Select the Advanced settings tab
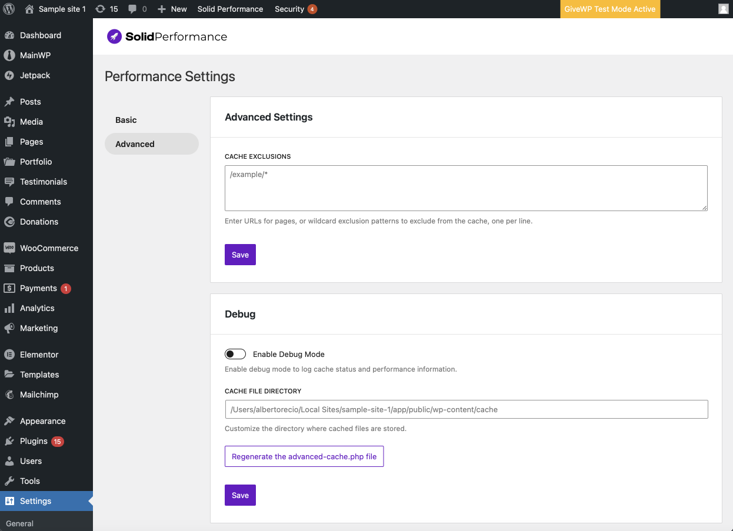The width and height of the screenshot is (733, 531). (152, 144)
